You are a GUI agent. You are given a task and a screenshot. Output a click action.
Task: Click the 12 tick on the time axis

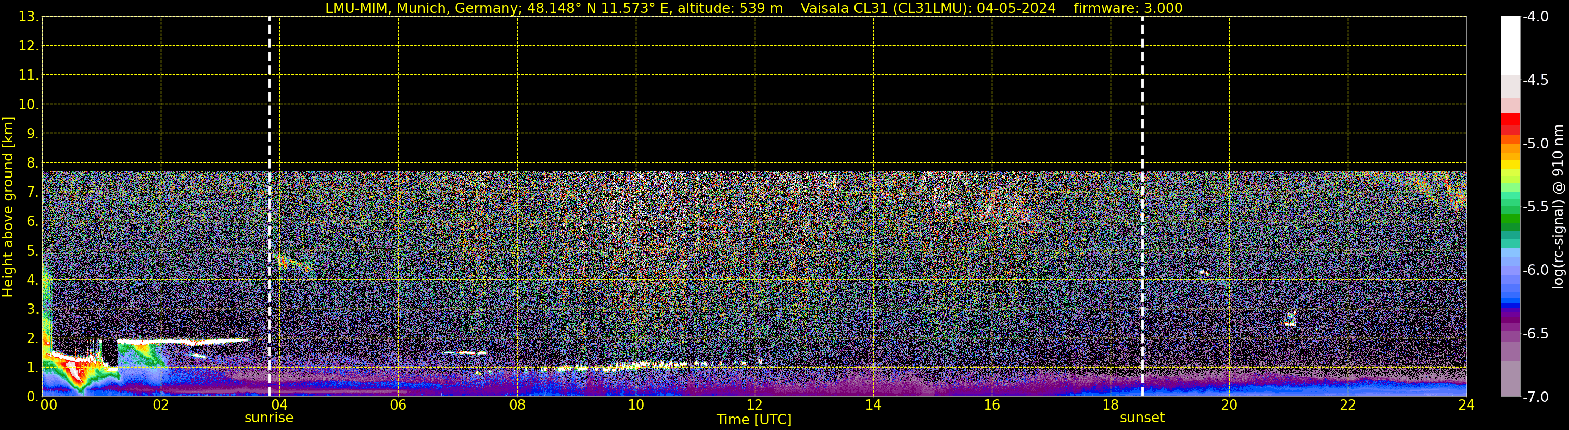point(754,405)
